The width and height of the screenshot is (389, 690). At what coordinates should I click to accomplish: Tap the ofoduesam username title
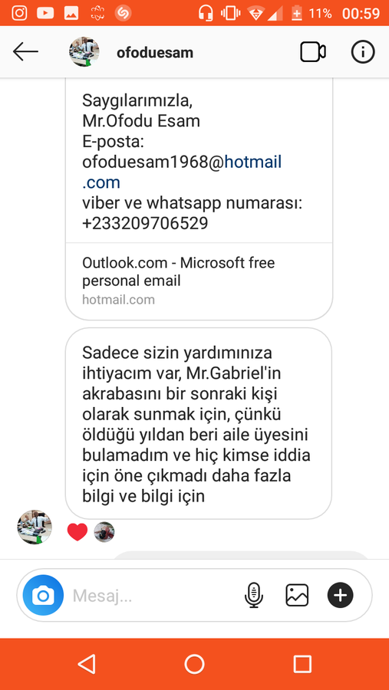[155, 53]
